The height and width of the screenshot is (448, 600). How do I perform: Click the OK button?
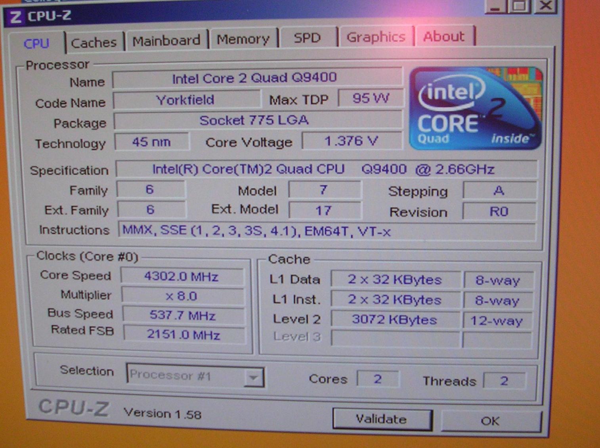click(x=491, y=421)
